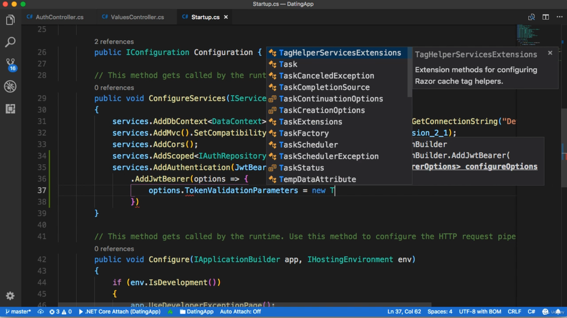This screenshot has width=567, height=318.
Task: Switch to the ValuesController.cs tab
Action: [137, 17]
